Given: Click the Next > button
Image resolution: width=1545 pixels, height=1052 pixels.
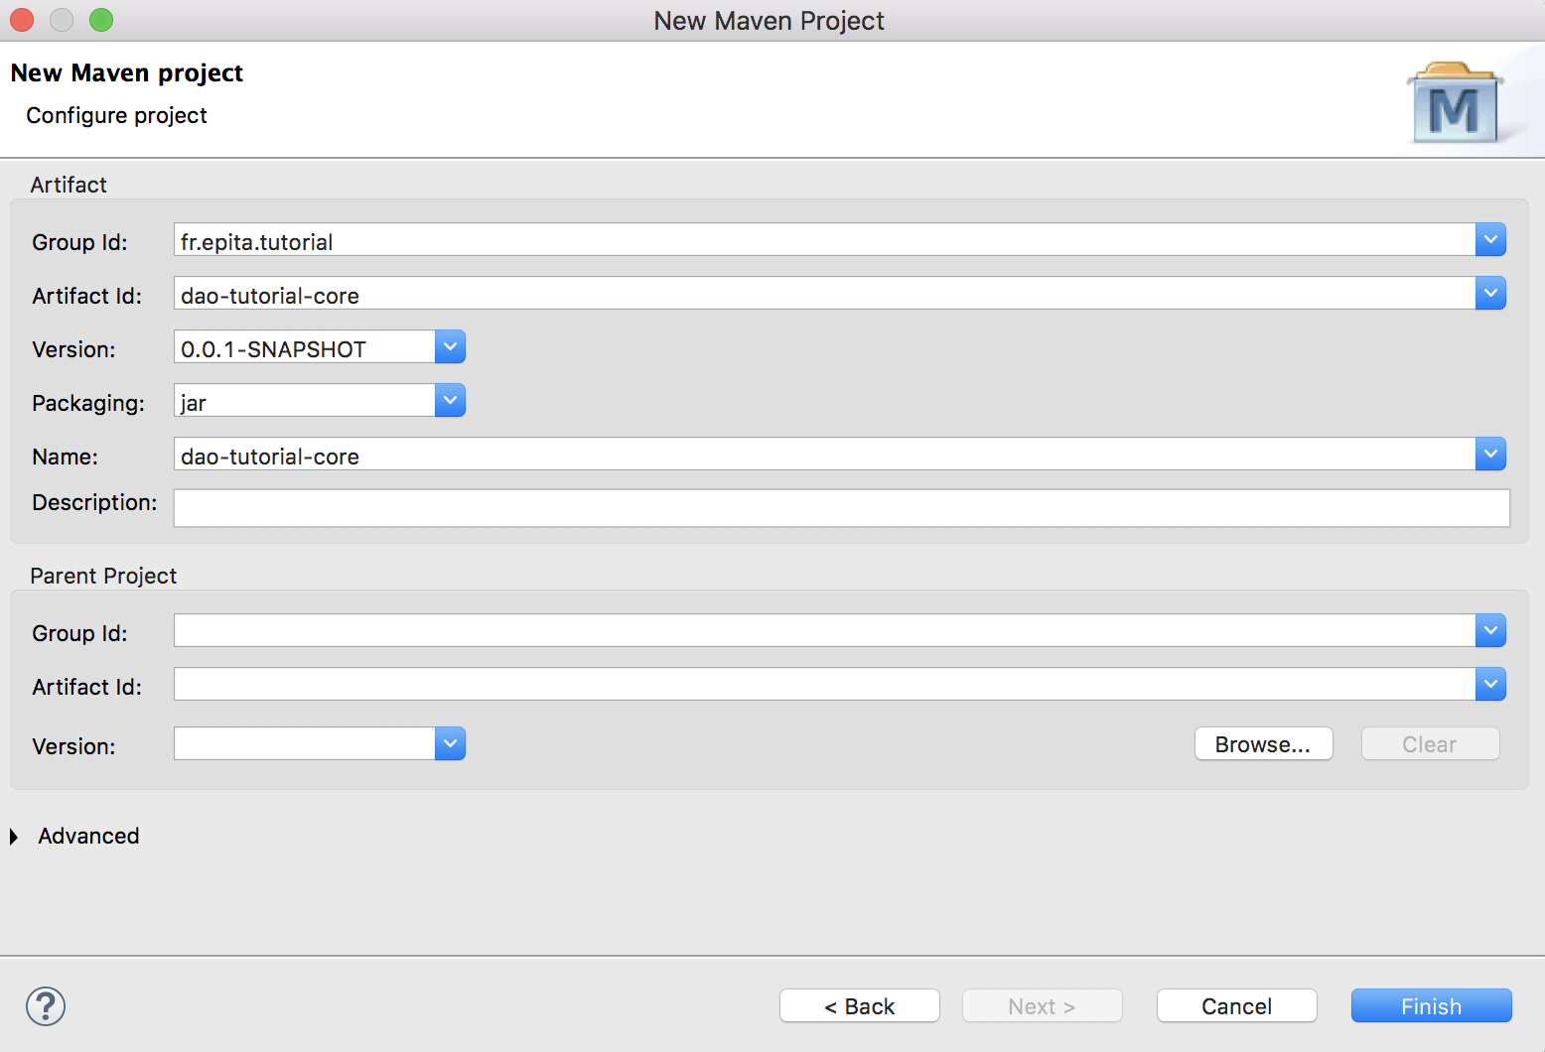Looking at the screenshot, I should 1043,1006.
